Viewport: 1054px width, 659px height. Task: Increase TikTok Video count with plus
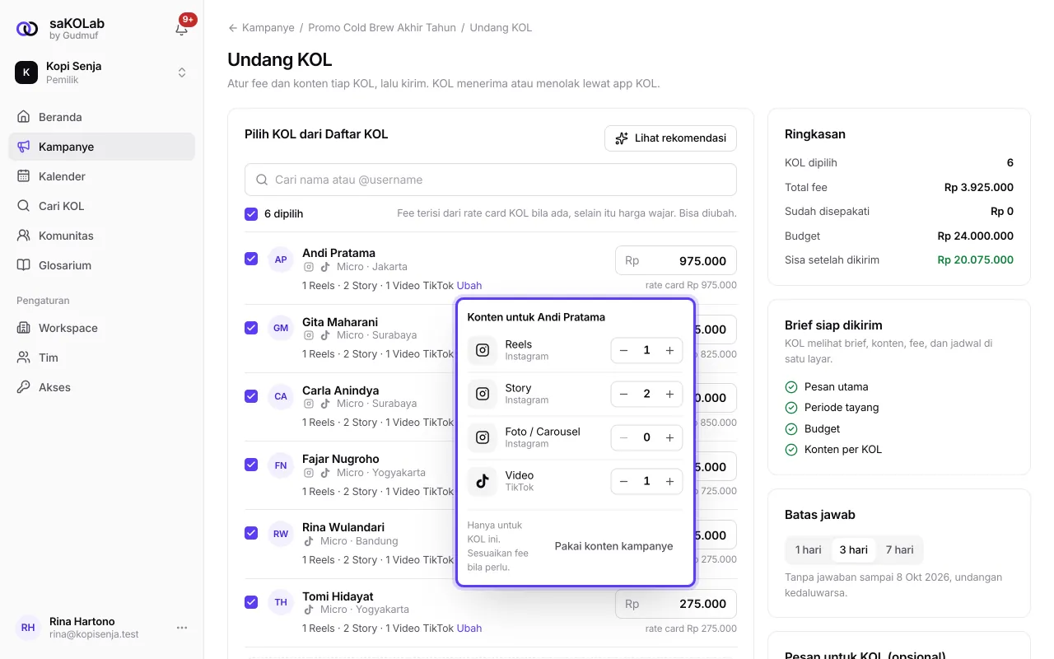coord(669,482)
